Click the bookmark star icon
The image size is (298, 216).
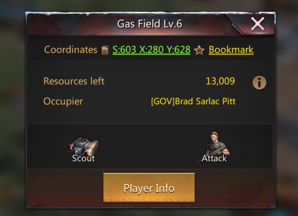point(199,50)
